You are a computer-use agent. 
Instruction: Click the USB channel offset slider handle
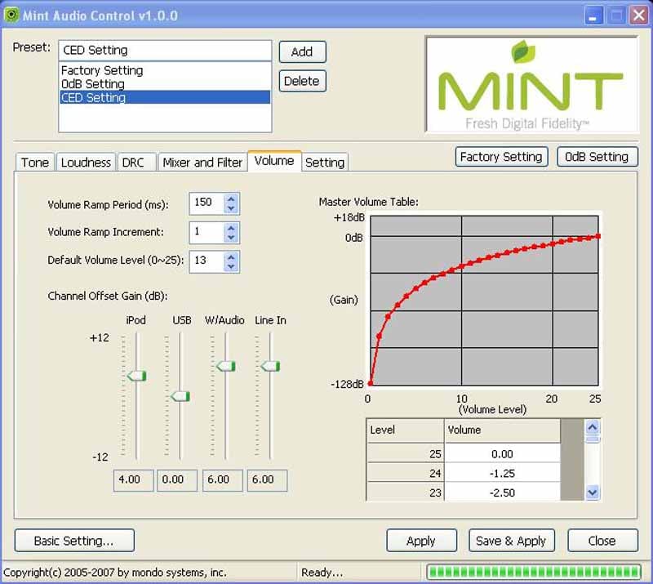tap(180, 396)
